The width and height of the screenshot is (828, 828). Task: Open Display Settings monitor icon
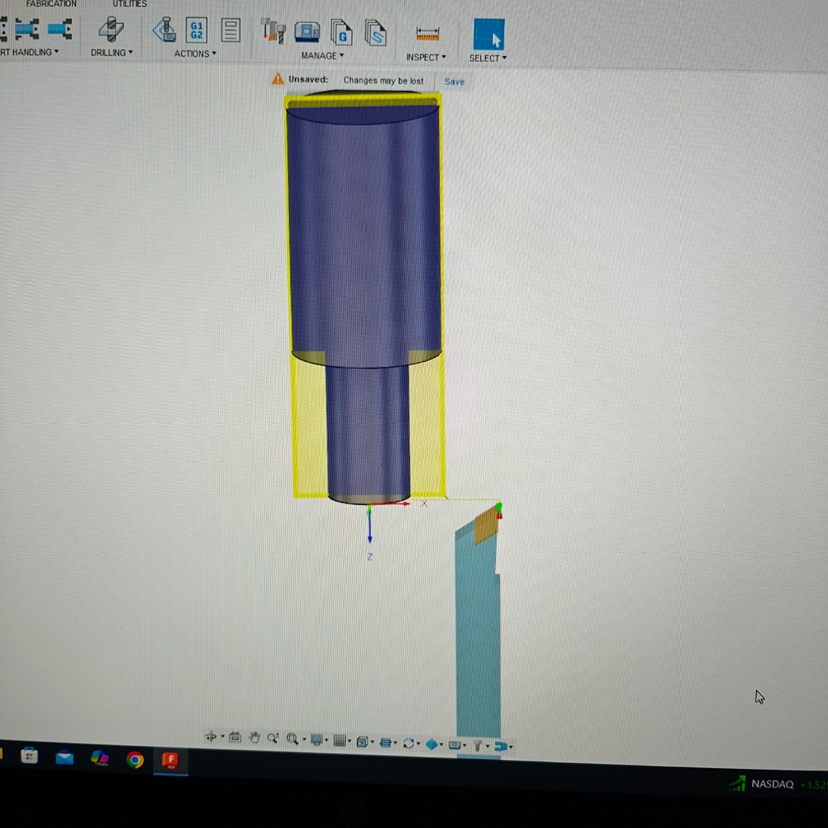tap(317, 740)
